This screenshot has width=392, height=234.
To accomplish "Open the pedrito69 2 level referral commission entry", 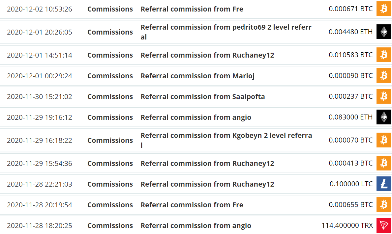I will tap(226, 32).
